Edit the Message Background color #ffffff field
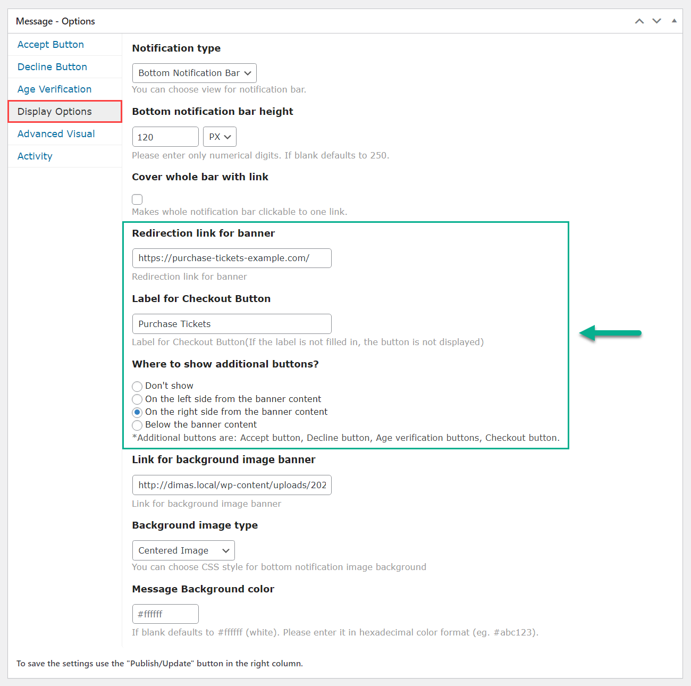Viewport: 691px width, 686px height. coord(165,614)
